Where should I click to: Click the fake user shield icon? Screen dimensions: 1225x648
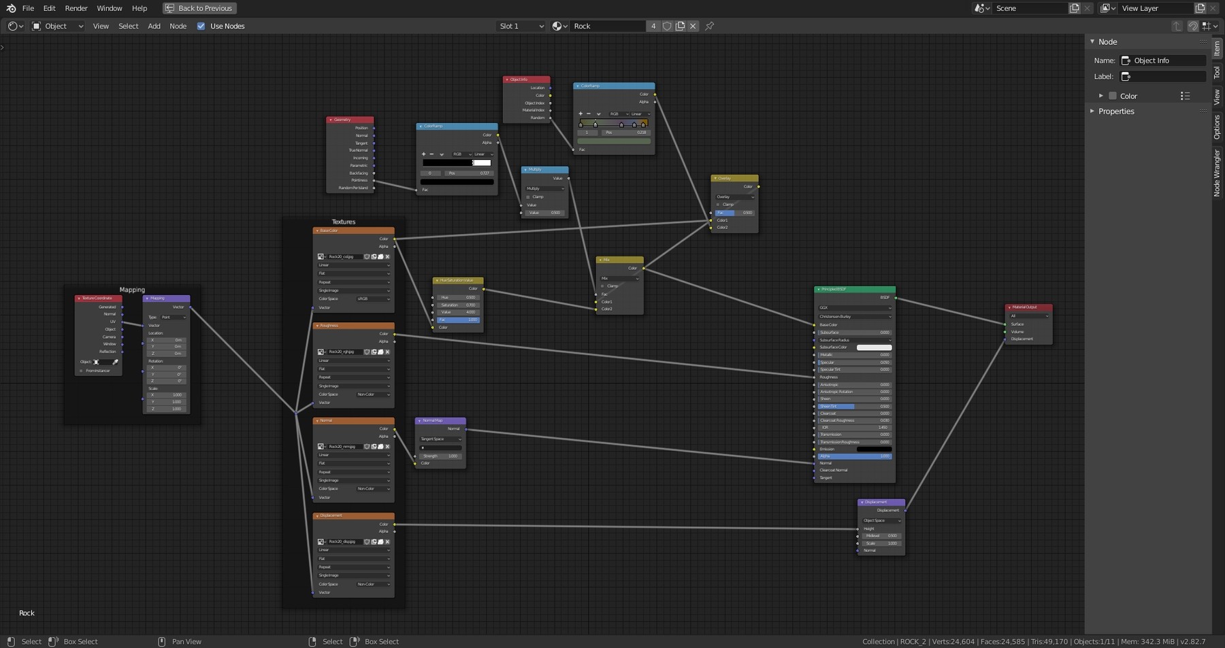(x=667, y=26)
